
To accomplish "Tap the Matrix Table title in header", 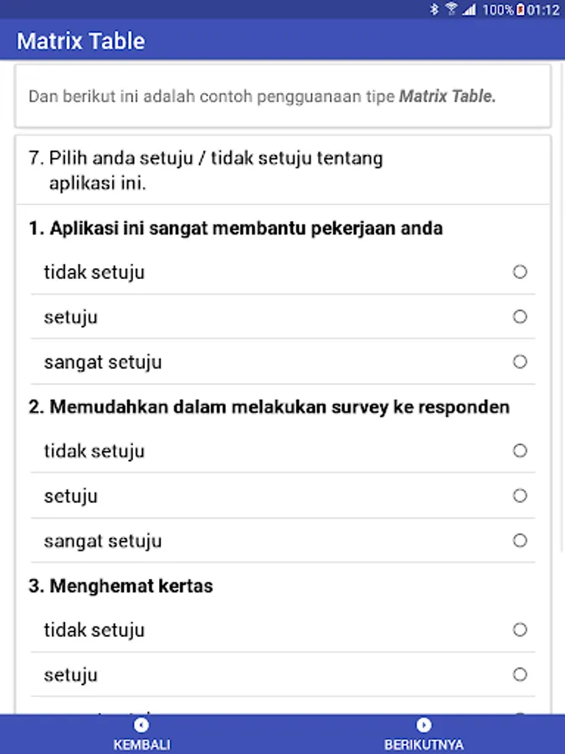I will point(81,41).
